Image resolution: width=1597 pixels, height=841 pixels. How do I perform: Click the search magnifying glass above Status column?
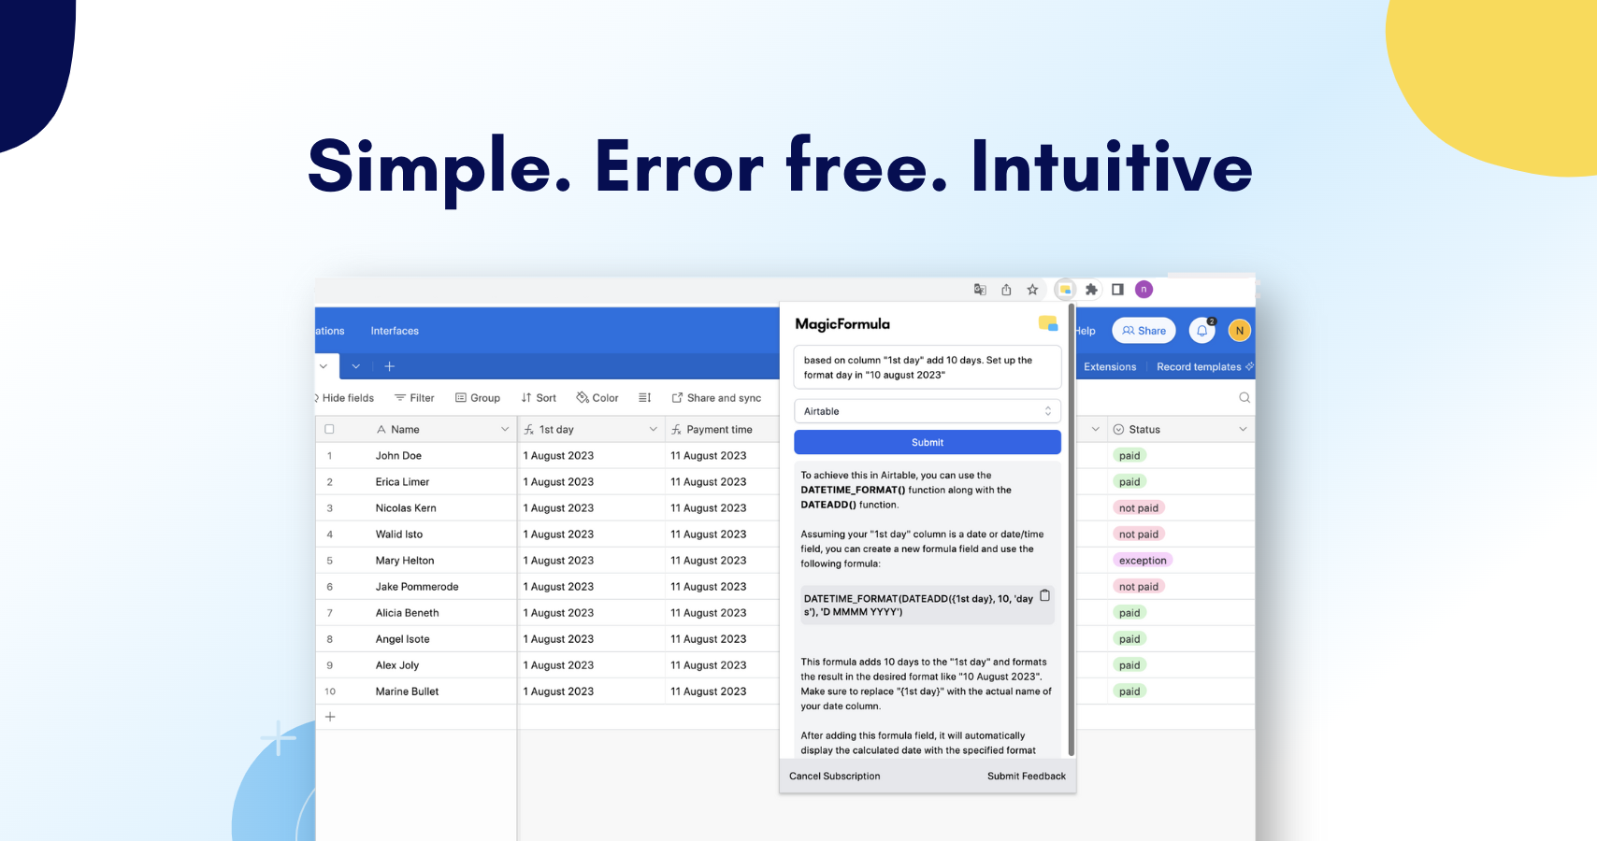pyautogui.click(x=1244, y=397)
